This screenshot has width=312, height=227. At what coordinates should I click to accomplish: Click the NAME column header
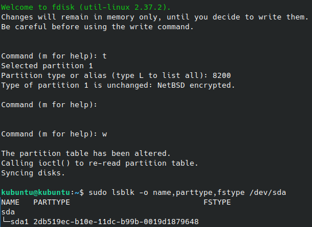10,202
